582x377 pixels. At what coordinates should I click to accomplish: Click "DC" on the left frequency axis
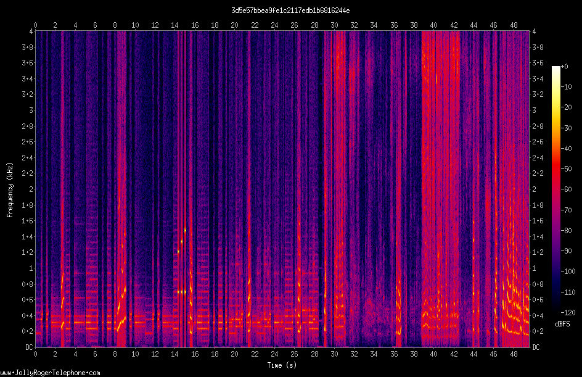coord(29,347)
